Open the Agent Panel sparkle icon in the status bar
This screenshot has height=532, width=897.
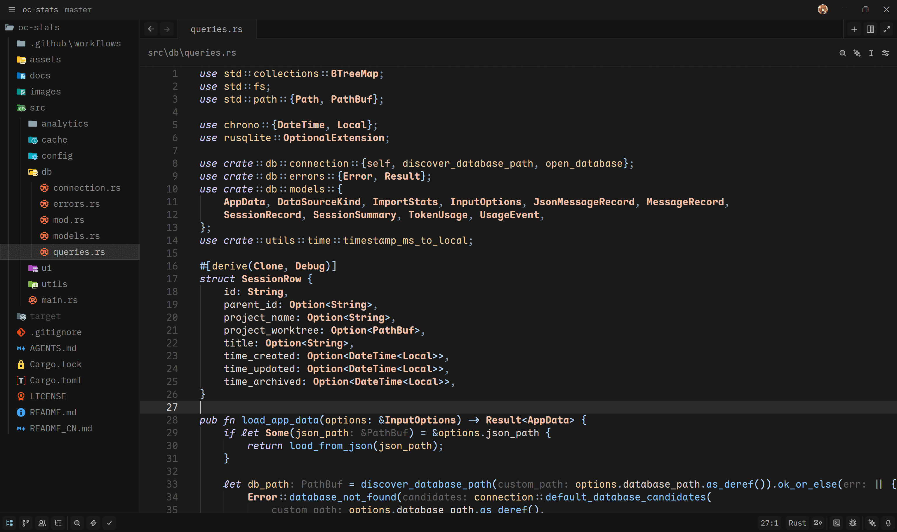tap(872, 523)
